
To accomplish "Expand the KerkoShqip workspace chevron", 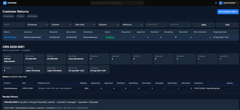I will coord(19,3).
